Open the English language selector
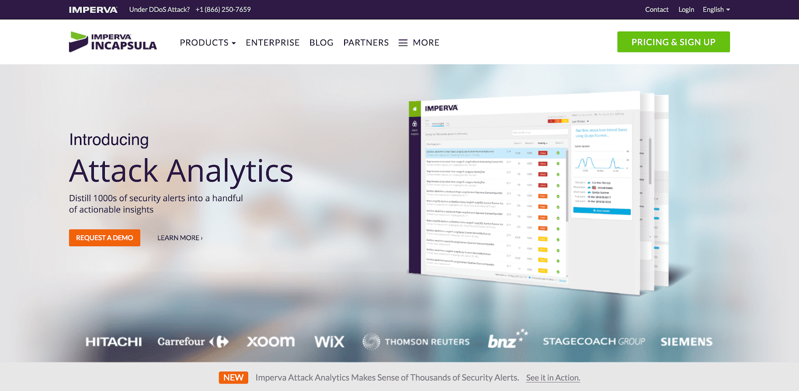The width and height of the screenshot is (799, 391). (716, 9)
